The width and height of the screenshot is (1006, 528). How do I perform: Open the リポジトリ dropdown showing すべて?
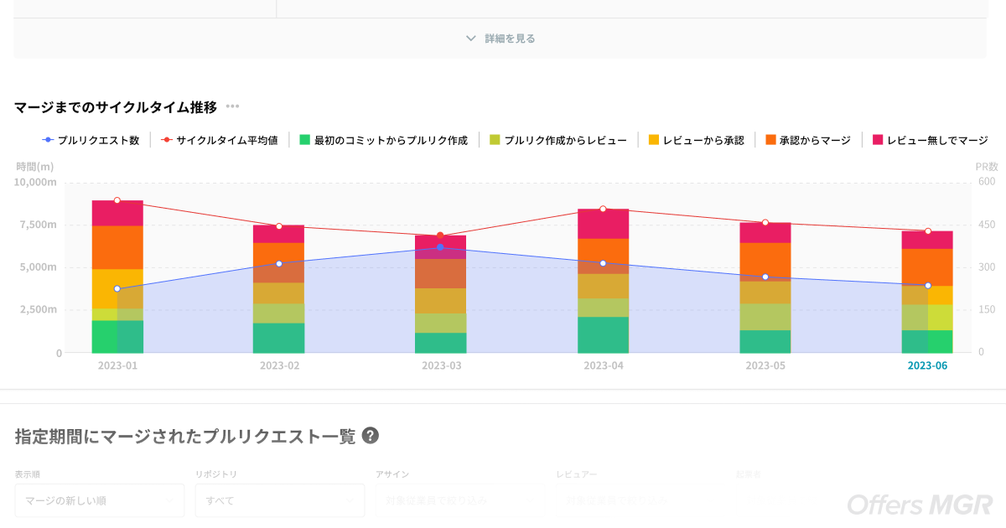point(280,500)
